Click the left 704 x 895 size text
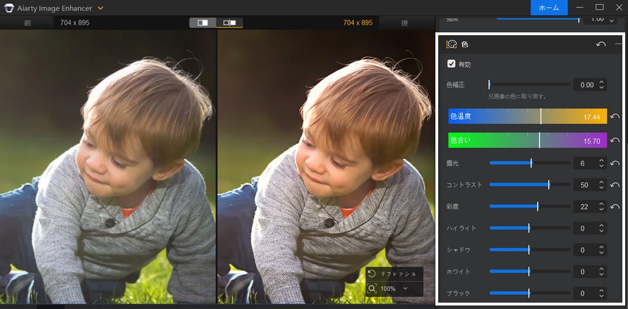 pyautogui.click(x=75, y=23)
